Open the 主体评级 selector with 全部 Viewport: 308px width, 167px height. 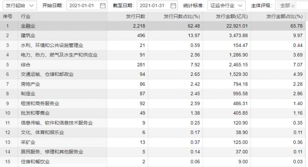coord(291,6)
